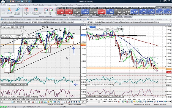Click GBP/JPY Ask price button

[x=102, y=12]
